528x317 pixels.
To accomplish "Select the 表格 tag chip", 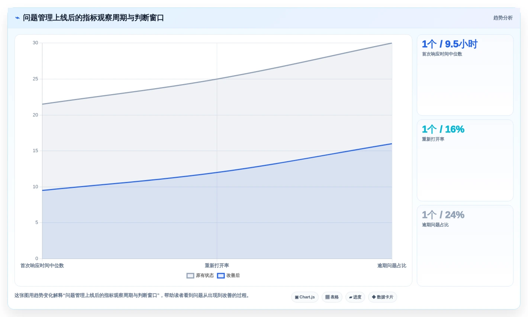I will coord(332,297).
